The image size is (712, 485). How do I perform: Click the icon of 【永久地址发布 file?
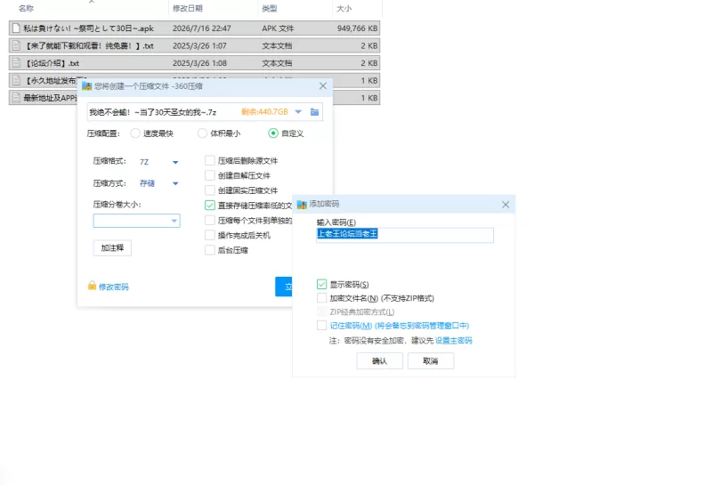click(x=16, y=80)
